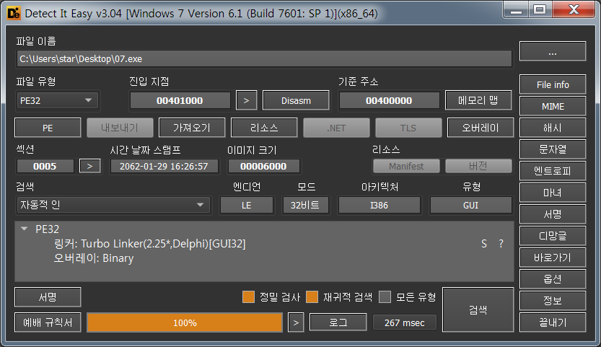Screen dimensions: 601x347
Task: Click the Detect It Easy title bar icon
Action: [14, 14]
